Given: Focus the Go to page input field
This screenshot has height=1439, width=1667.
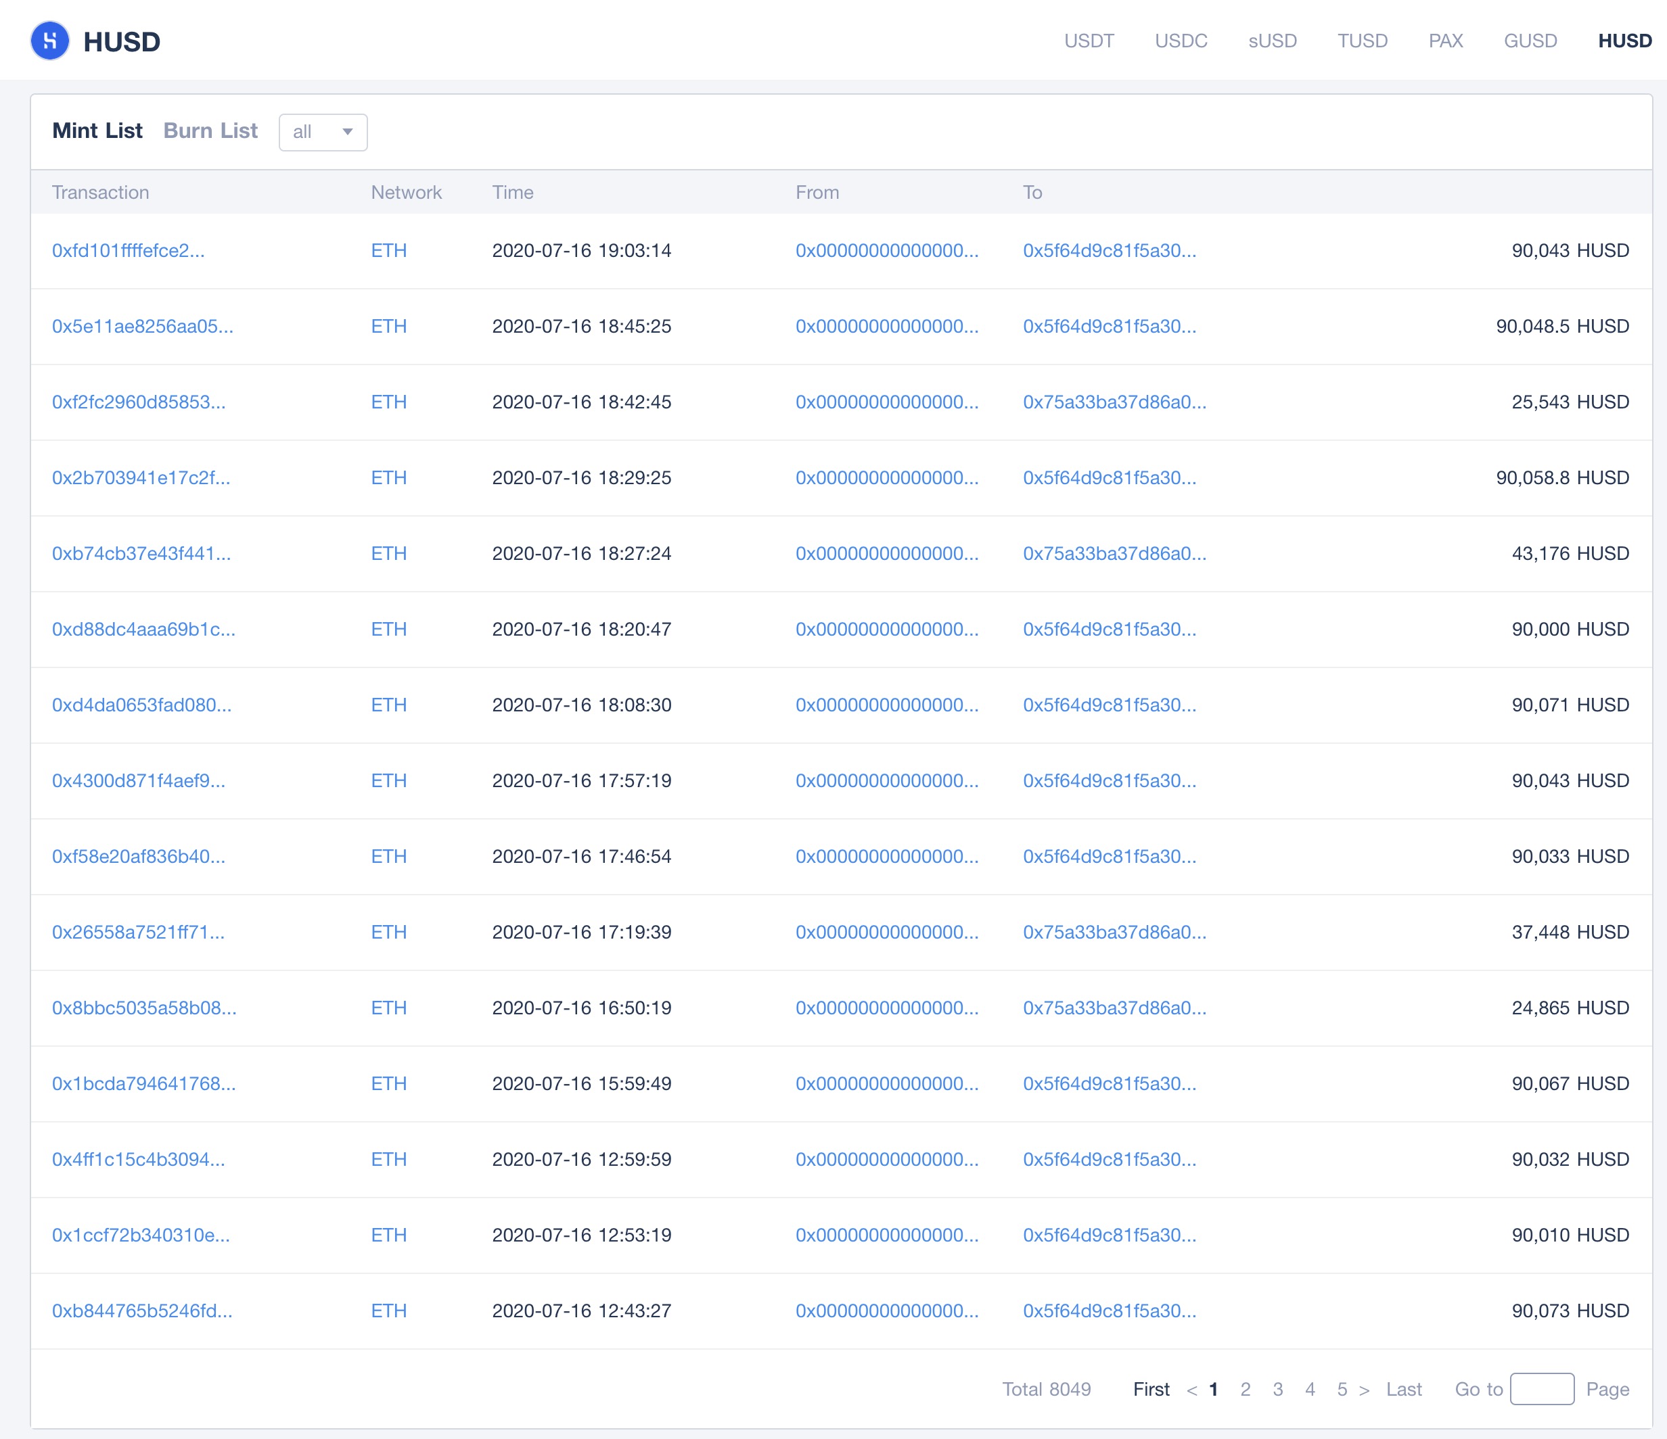Looking at the screenshot, I should tap(1541, 1389).
